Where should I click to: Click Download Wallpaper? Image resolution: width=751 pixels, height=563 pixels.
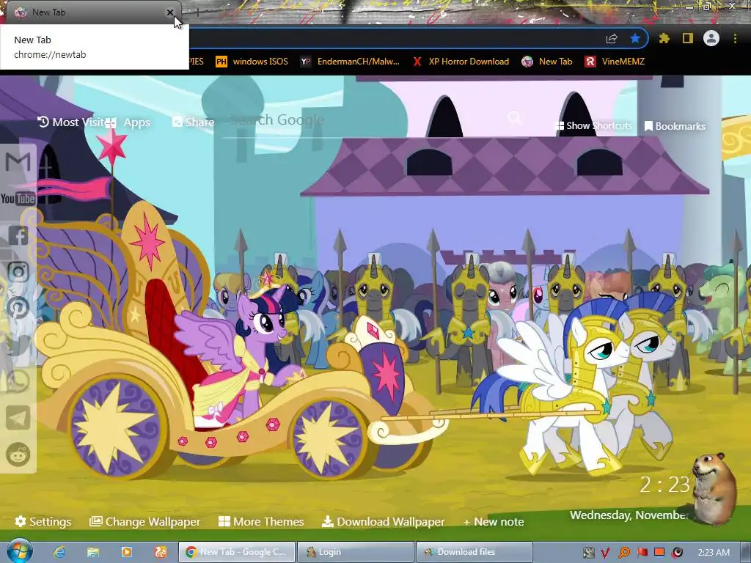[383, 521]
